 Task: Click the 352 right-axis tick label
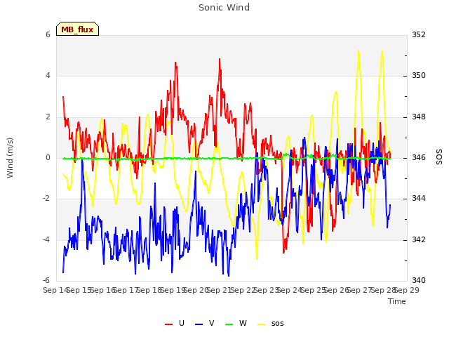419,34
